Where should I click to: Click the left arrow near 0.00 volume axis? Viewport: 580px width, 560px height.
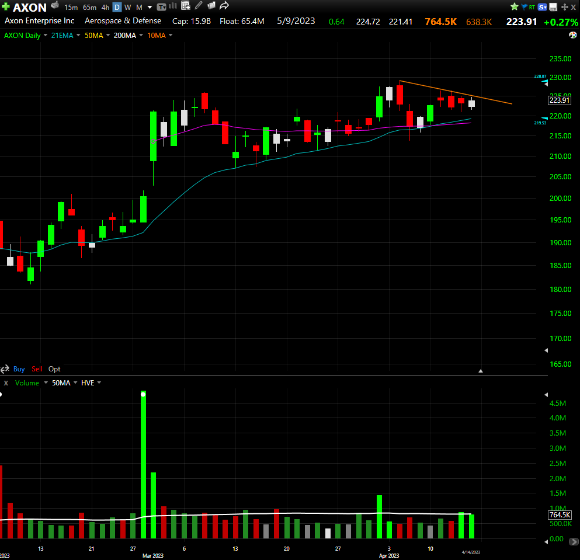(546, 542)
